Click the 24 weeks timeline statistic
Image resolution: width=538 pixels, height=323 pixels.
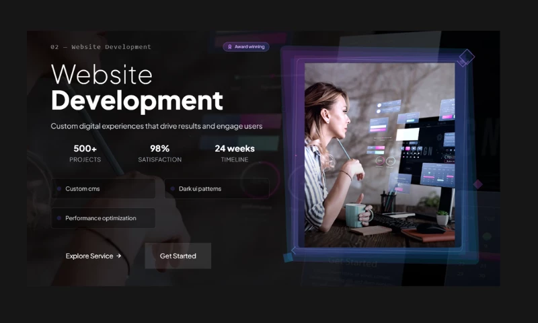point(235,153)
